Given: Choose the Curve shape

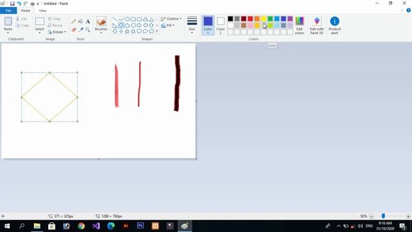Looking at the screenshot, I should [x=121, y=19].
